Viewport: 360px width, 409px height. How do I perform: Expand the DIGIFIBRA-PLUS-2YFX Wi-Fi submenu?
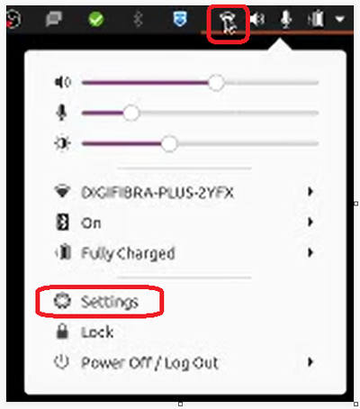(310, 192)
